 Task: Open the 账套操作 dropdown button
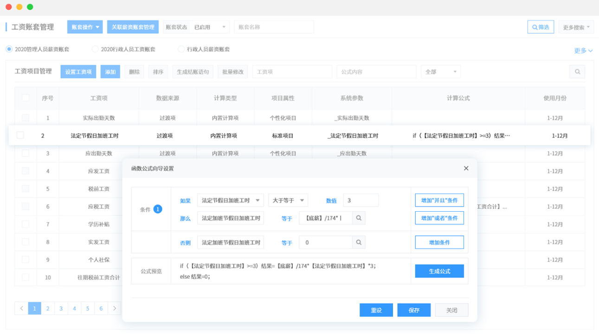[x=85, y=27]
